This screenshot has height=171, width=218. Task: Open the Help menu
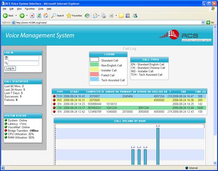click(49, 9)
